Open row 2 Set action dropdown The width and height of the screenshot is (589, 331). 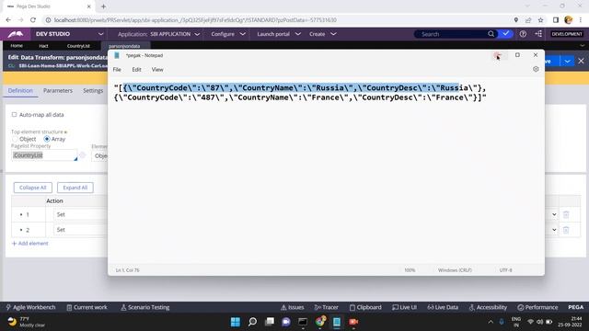tap(80, 230)
